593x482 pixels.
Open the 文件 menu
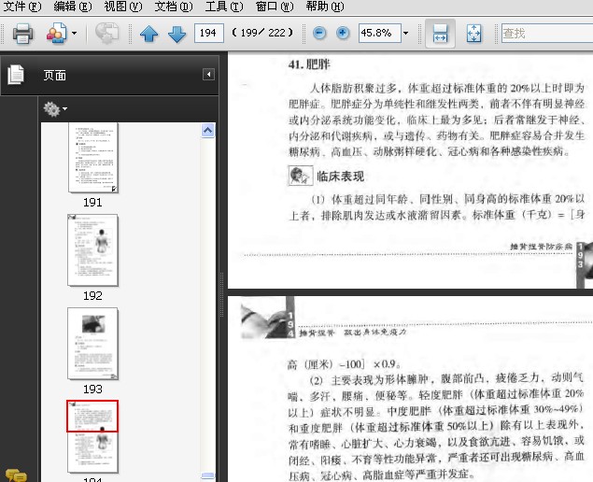pos(22,7)
